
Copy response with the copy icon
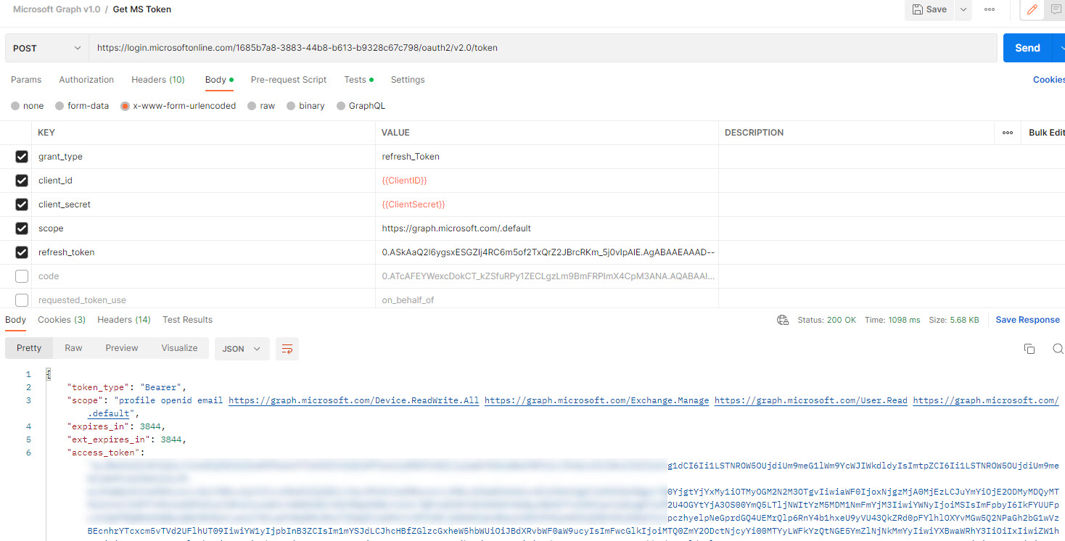(x=1029, y=349)
